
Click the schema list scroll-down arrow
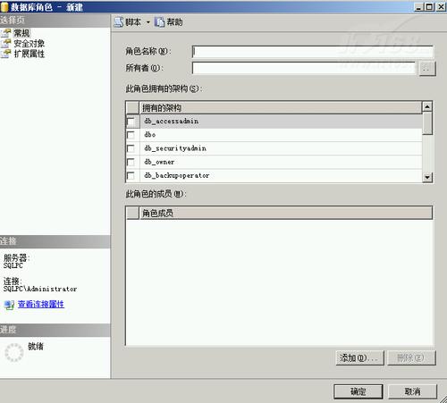[x=427, y=177]
